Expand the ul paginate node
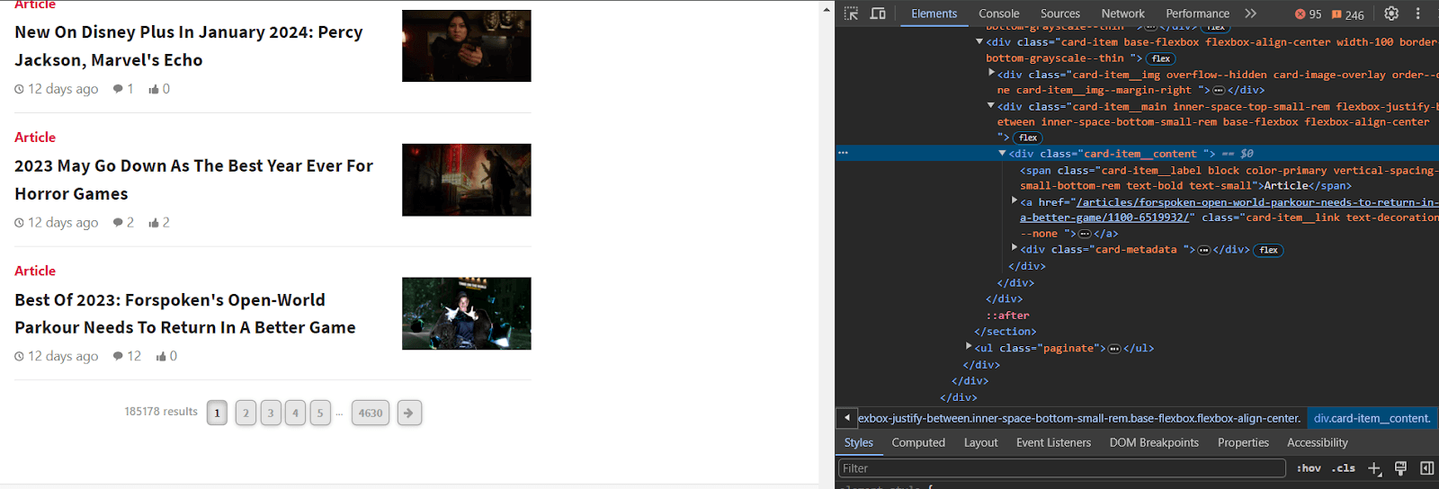Screen dimensions: 1439x489 click(969, 346)
